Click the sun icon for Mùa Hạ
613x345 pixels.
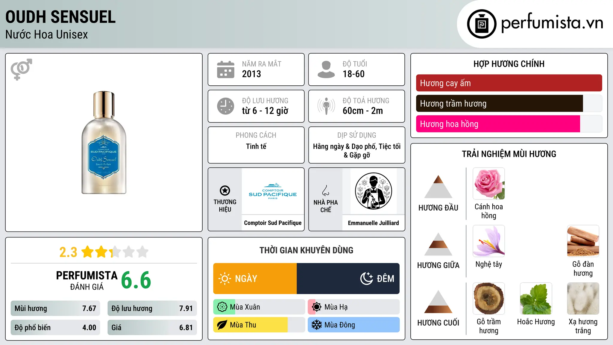[317, 307]
